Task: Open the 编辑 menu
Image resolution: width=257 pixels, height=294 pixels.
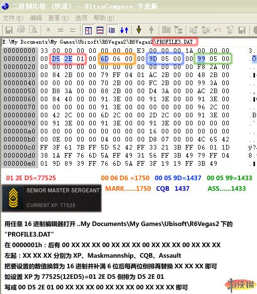Action: click(x=36, y=18)
